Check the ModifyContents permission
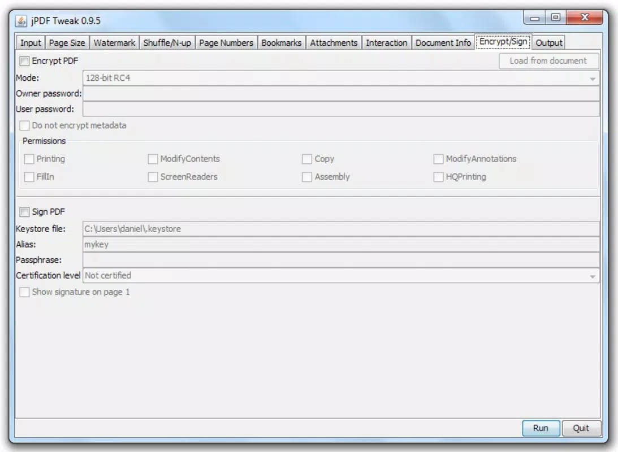 point(153,159)
